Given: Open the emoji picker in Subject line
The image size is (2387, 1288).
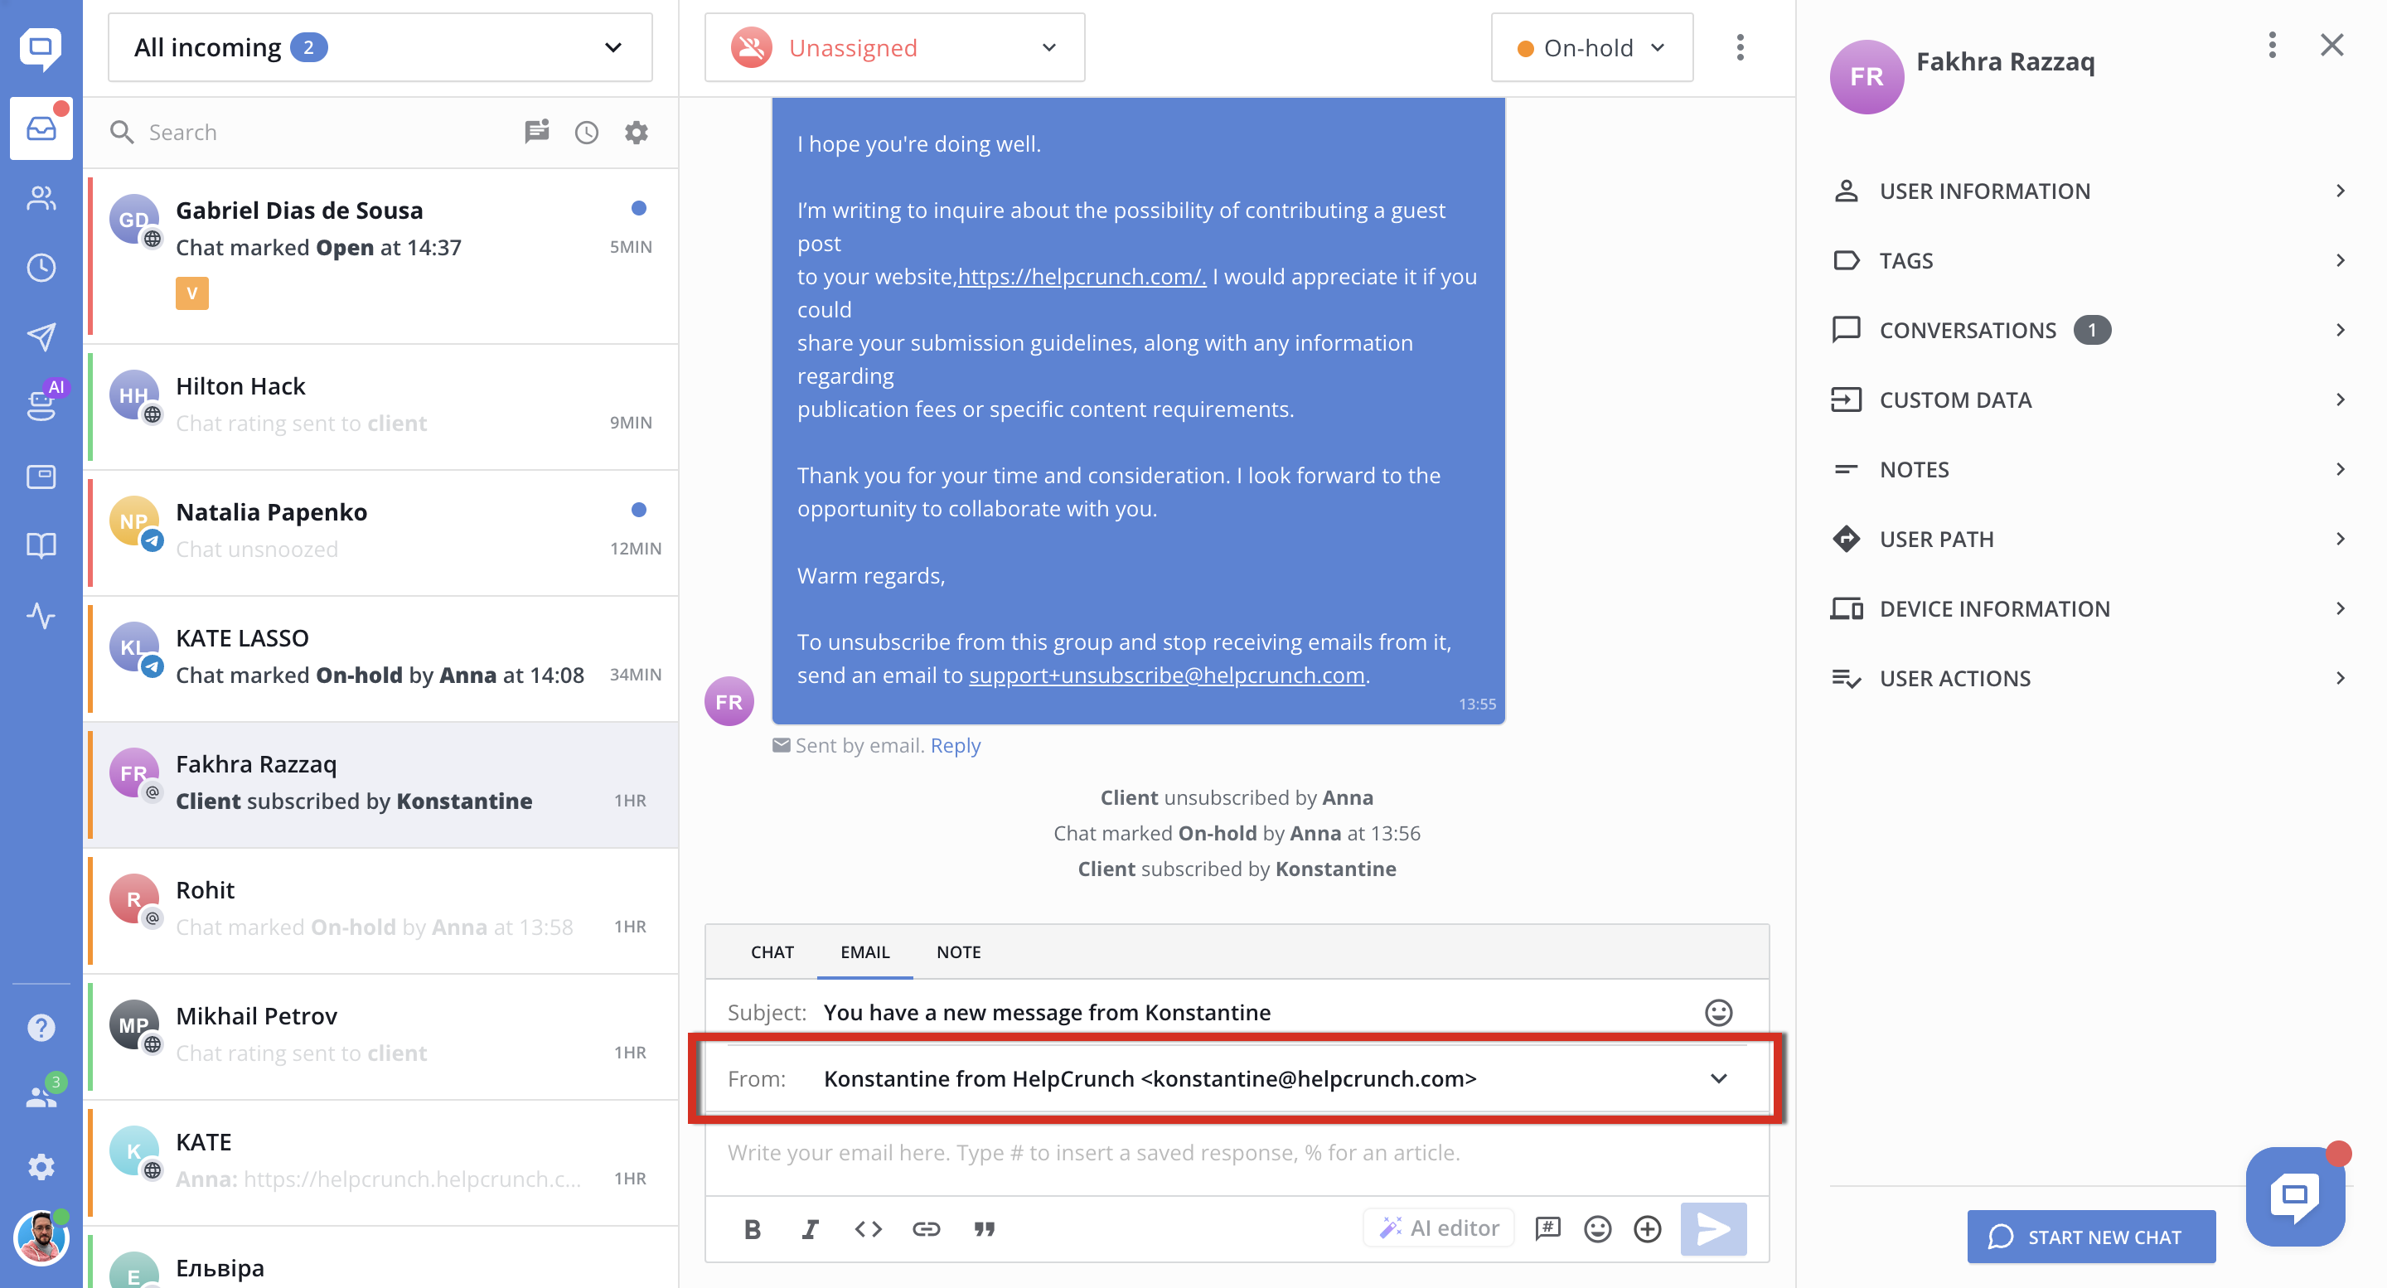Looking at the screenshot, I should point(1718,1012).
